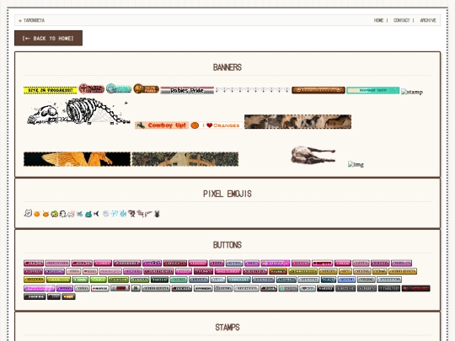Click the pink creature pixel emoji
This screenshot has width=455, height=341.
point(141,213)
